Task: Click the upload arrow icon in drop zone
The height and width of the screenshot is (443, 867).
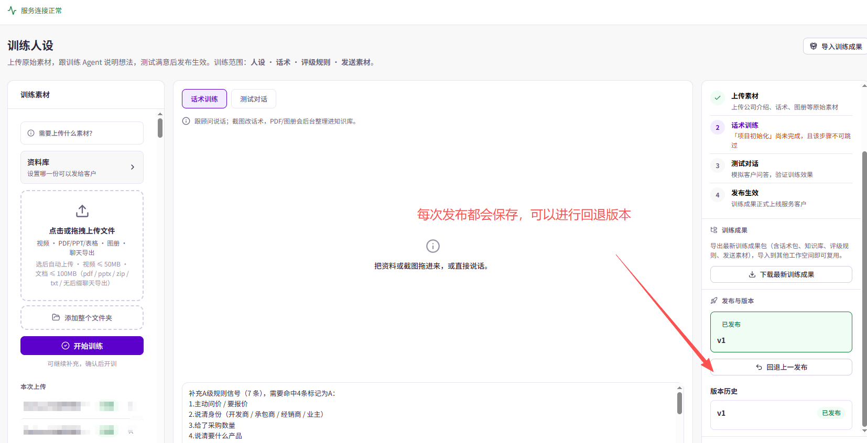Action: (82, 211)
